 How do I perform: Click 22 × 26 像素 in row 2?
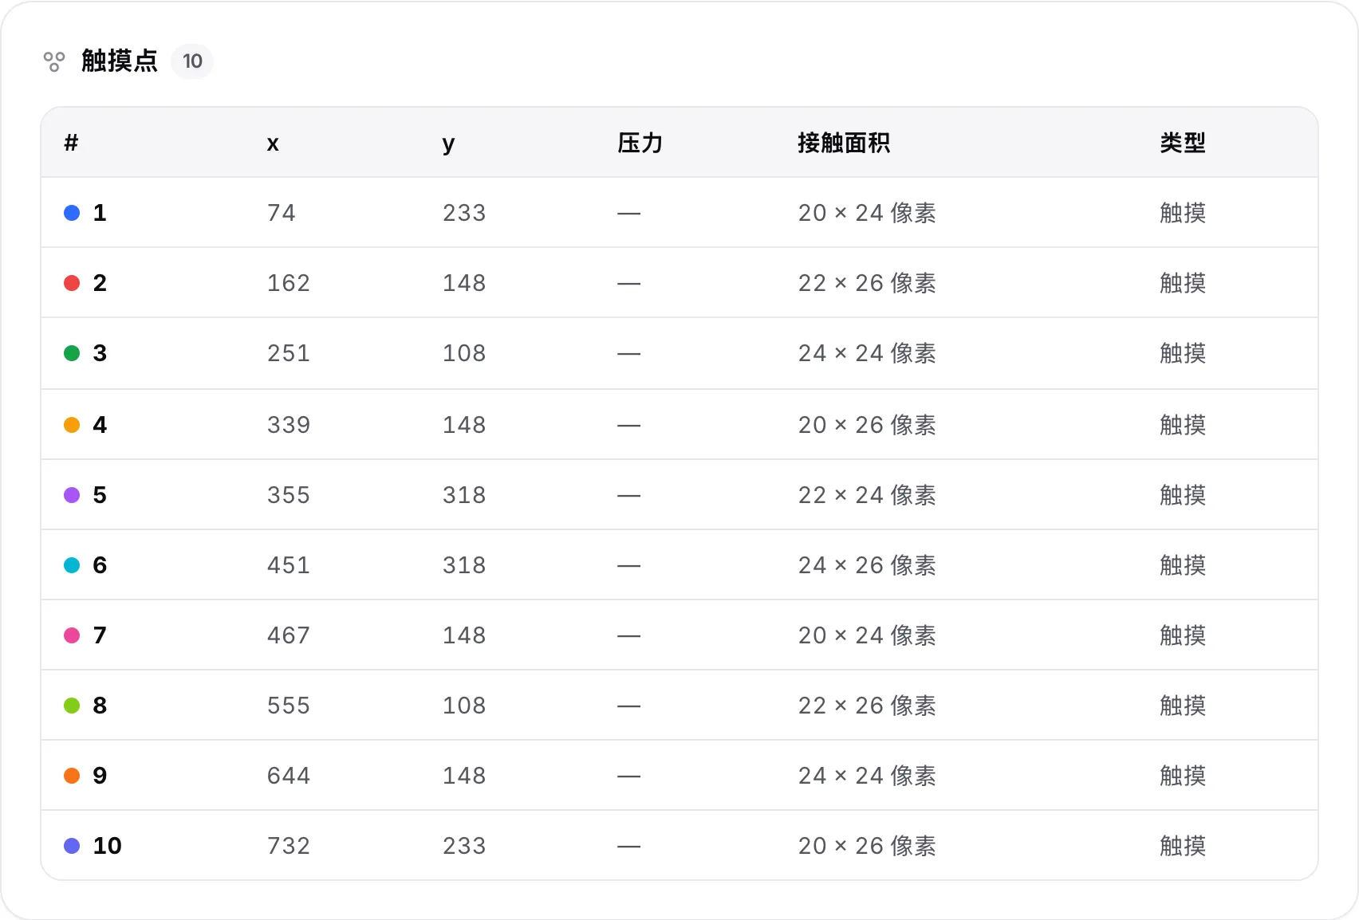tap(867, 283)
